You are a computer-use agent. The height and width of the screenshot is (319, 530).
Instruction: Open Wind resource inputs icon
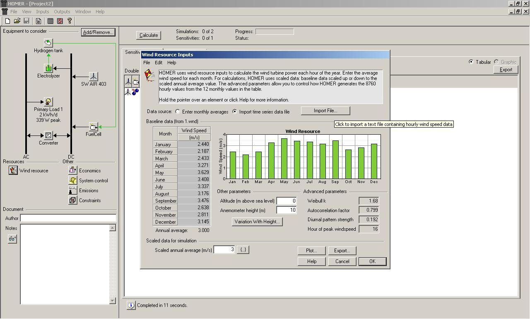(13, 170)
